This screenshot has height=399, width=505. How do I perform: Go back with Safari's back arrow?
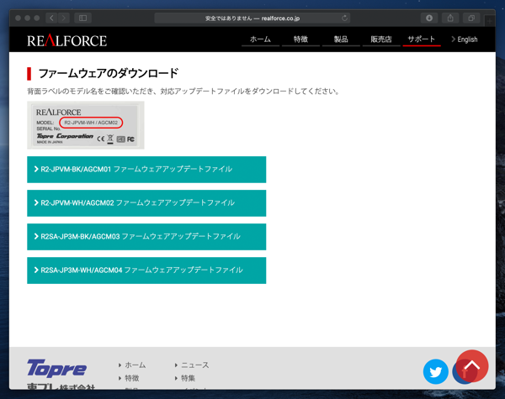pyautogui.click(x=51, y=18)
